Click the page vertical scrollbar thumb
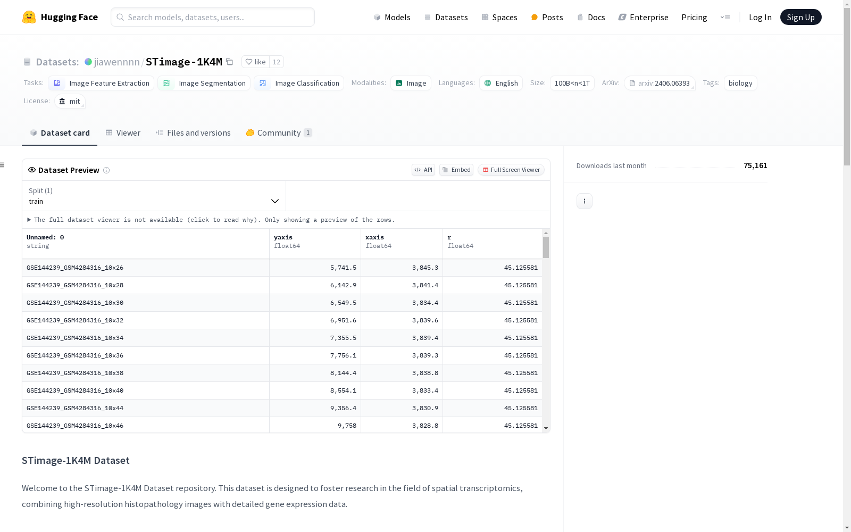The height and width of the screenshot is (532, 851). point(847,86)
